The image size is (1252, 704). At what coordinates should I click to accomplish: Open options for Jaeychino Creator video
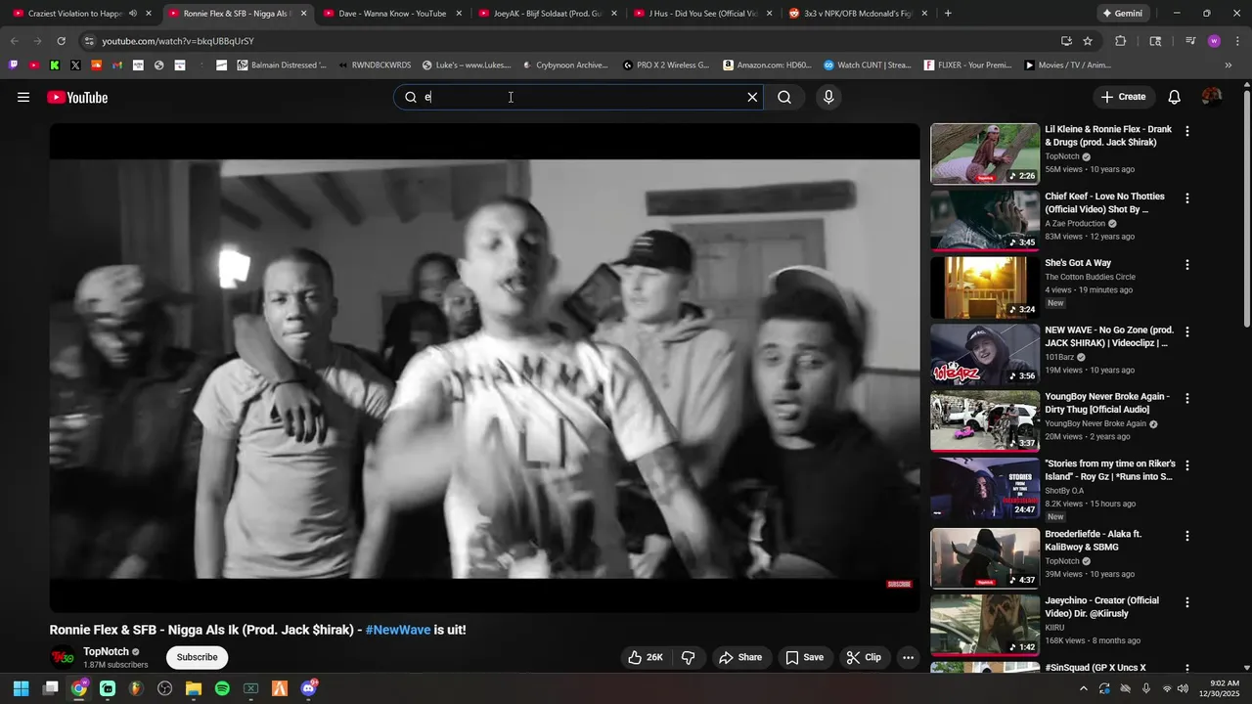(1187, 602)
